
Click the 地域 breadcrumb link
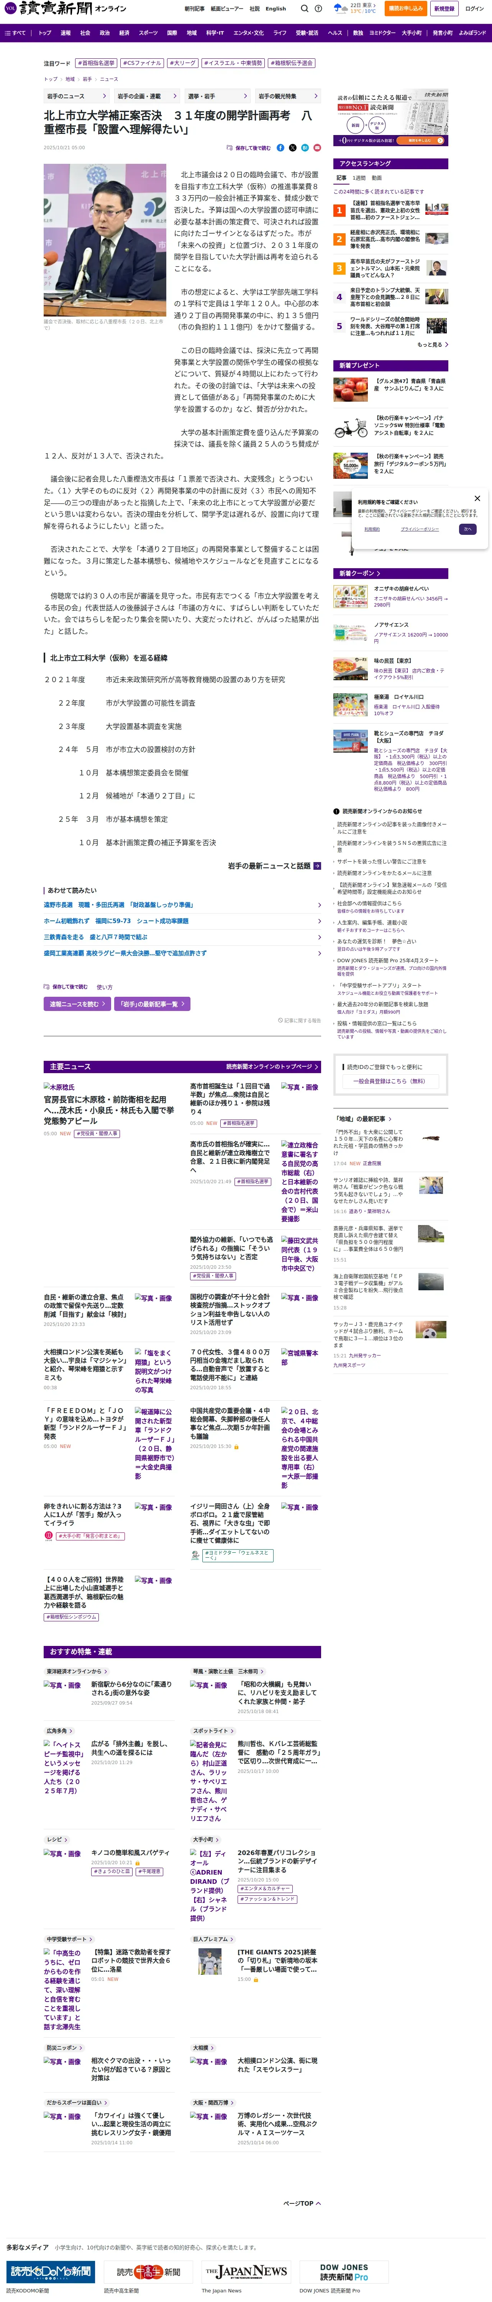coord(70,79)
